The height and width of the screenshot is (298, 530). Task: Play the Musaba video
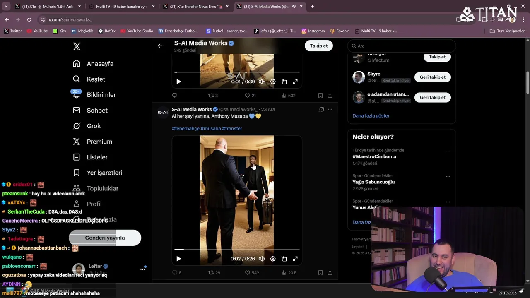[178, 259]
